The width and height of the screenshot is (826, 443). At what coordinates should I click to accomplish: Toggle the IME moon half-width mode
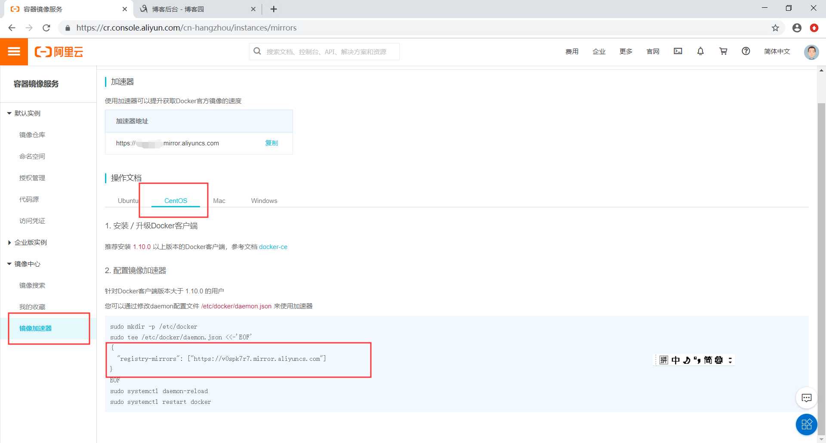[687, 360]
